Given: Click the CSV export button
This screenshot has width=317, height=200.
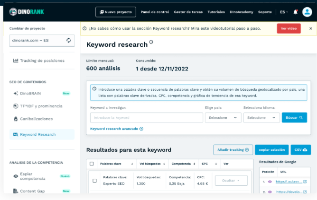Looking at the screenshot, I should click(x=300, y=150).
